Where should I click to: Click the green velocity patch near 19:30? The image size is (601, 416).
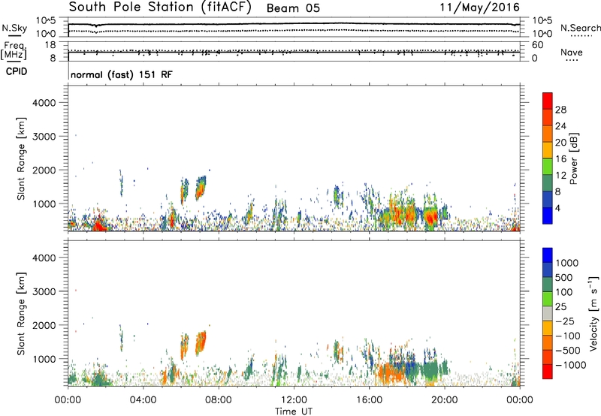tap(431, 371)
